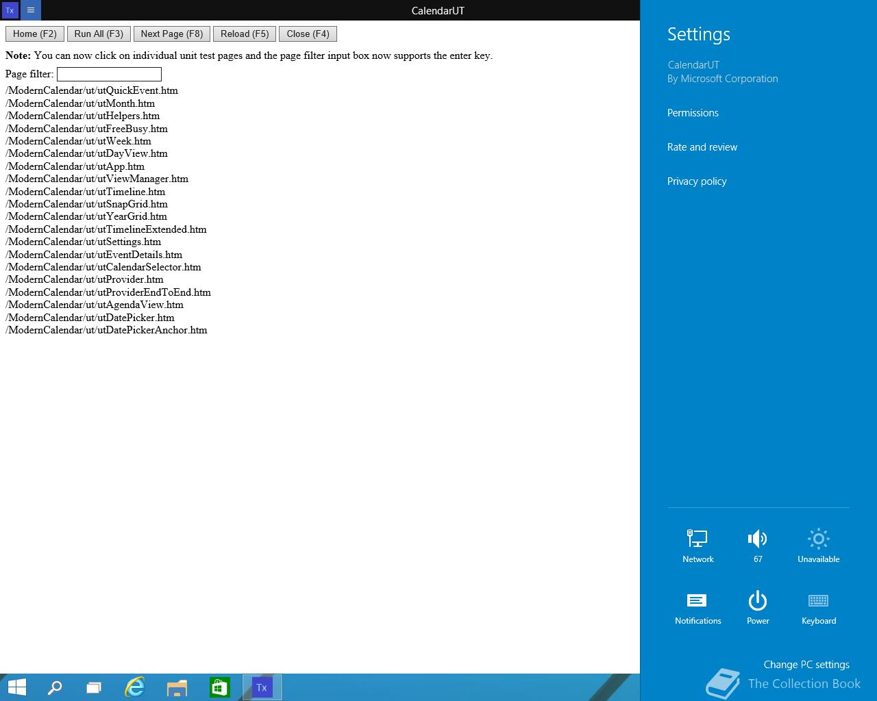Open utYearGrid.htm test page
The height and width of the screenshot is (701, 877).
(86, 216)
